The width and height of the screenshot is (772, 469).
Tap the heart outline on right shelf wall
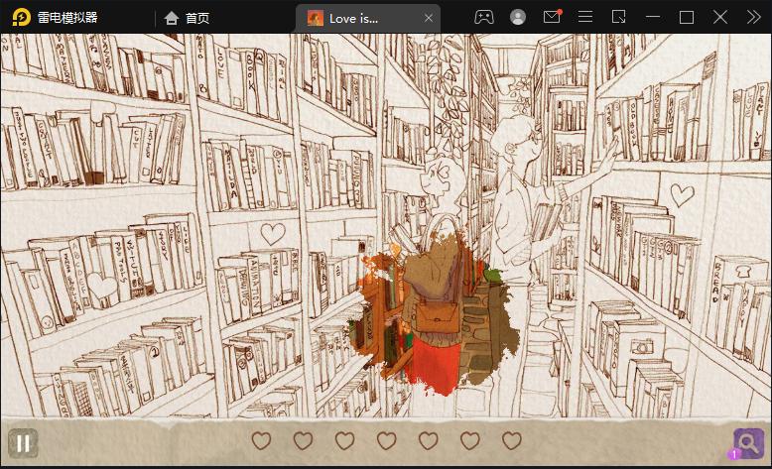coord(682,195)
